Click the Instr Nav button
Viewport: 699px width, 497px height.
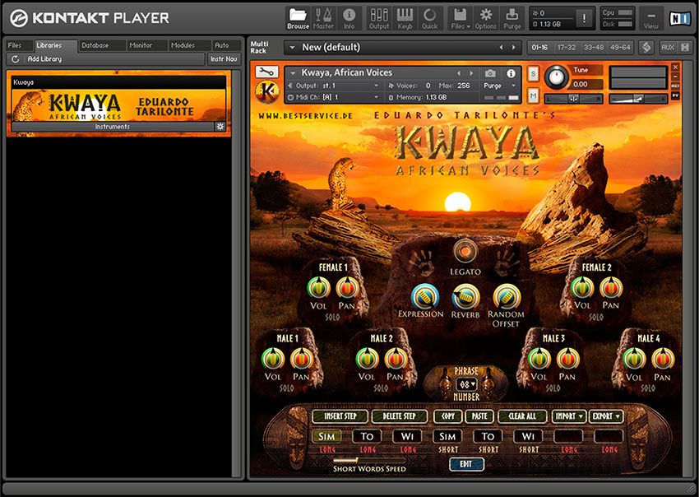(x=224, y=59)
